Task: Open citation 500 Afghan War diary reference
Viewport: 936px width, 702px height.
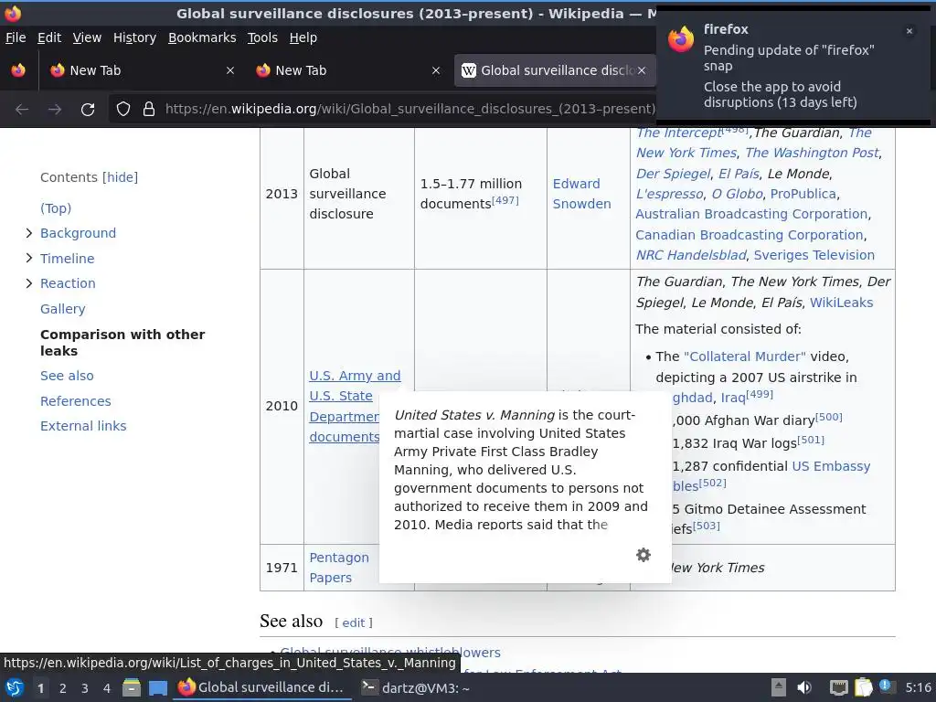Action: [x=828, y=417]
